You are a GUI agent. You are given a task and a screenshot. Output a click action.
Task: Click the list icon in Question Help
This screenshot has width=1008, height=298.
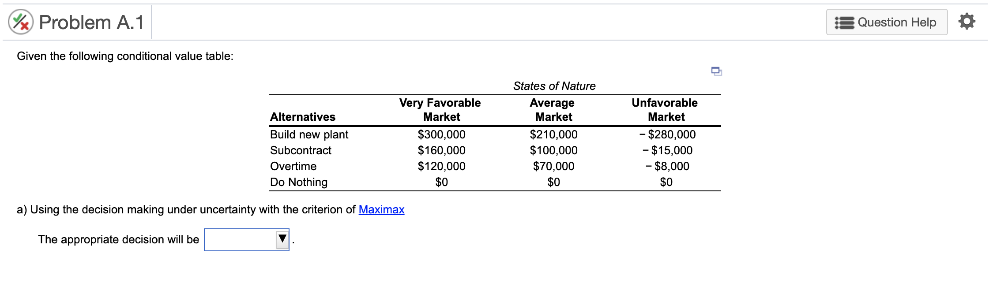(844, 22)
